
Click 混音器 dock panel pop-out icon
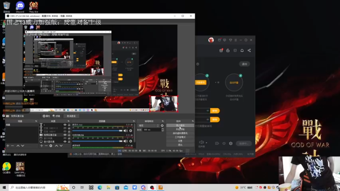[x=134, y=121]
